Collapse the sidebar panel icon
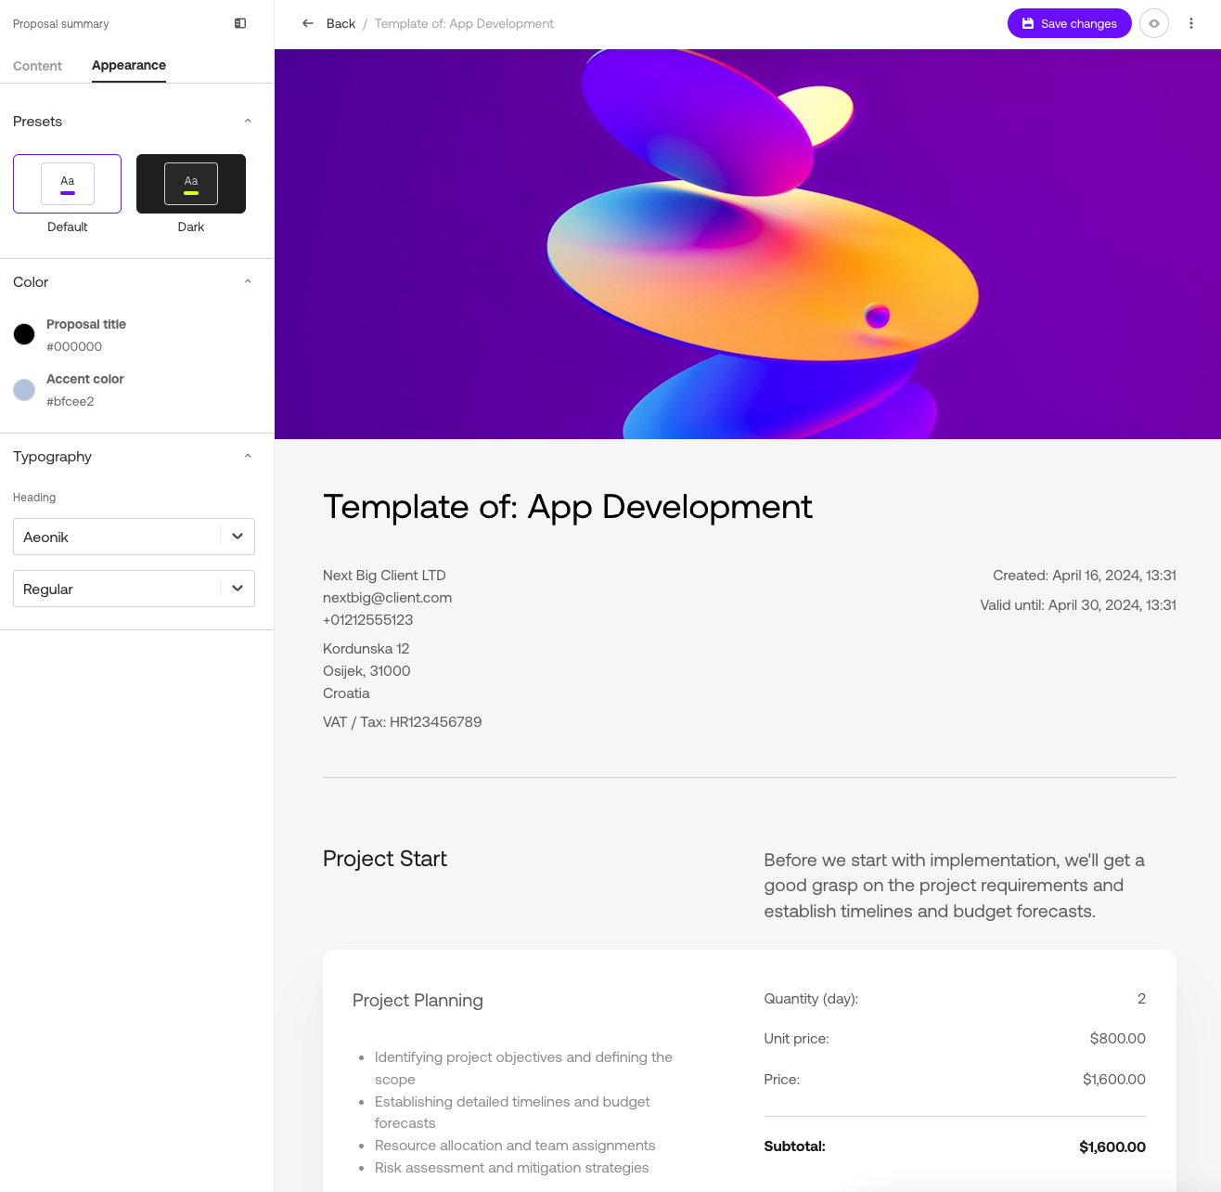Screen dimensions: 1221x1192 (240, 23)
